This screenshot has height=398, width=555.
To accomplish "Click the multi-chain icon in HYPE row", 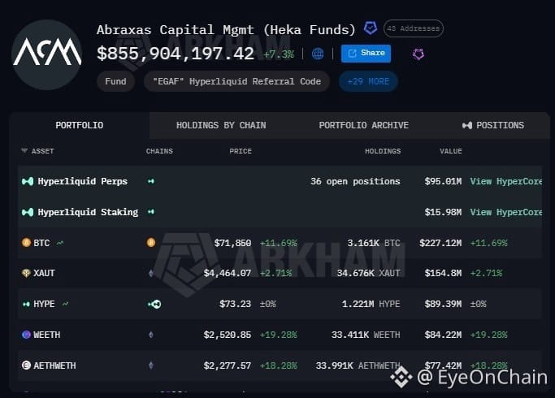I will [x=154, y=305].
